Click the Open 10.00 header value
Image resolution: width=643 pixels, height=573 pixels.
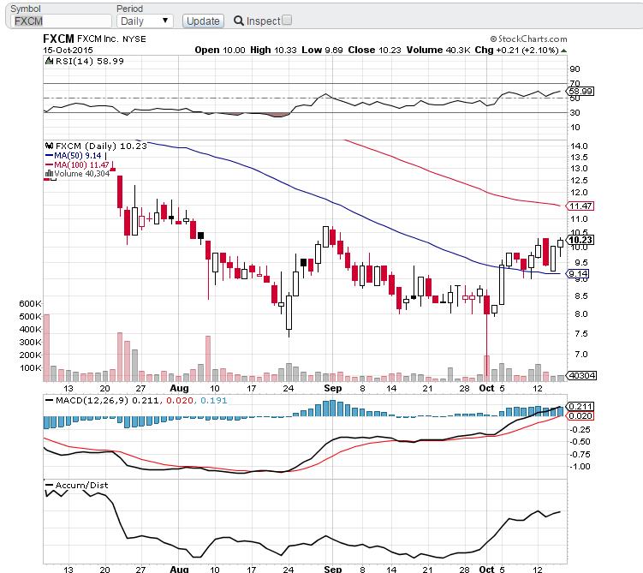point(220,50)
